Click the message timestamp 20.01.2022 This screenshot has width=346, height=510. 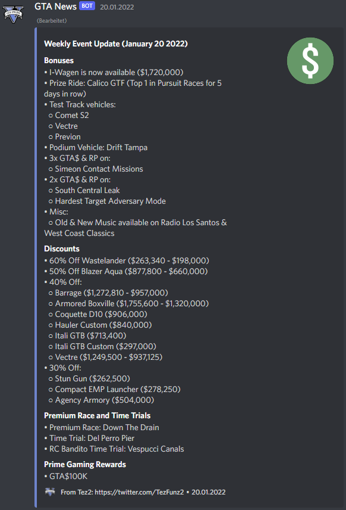[x=117, y=7]
